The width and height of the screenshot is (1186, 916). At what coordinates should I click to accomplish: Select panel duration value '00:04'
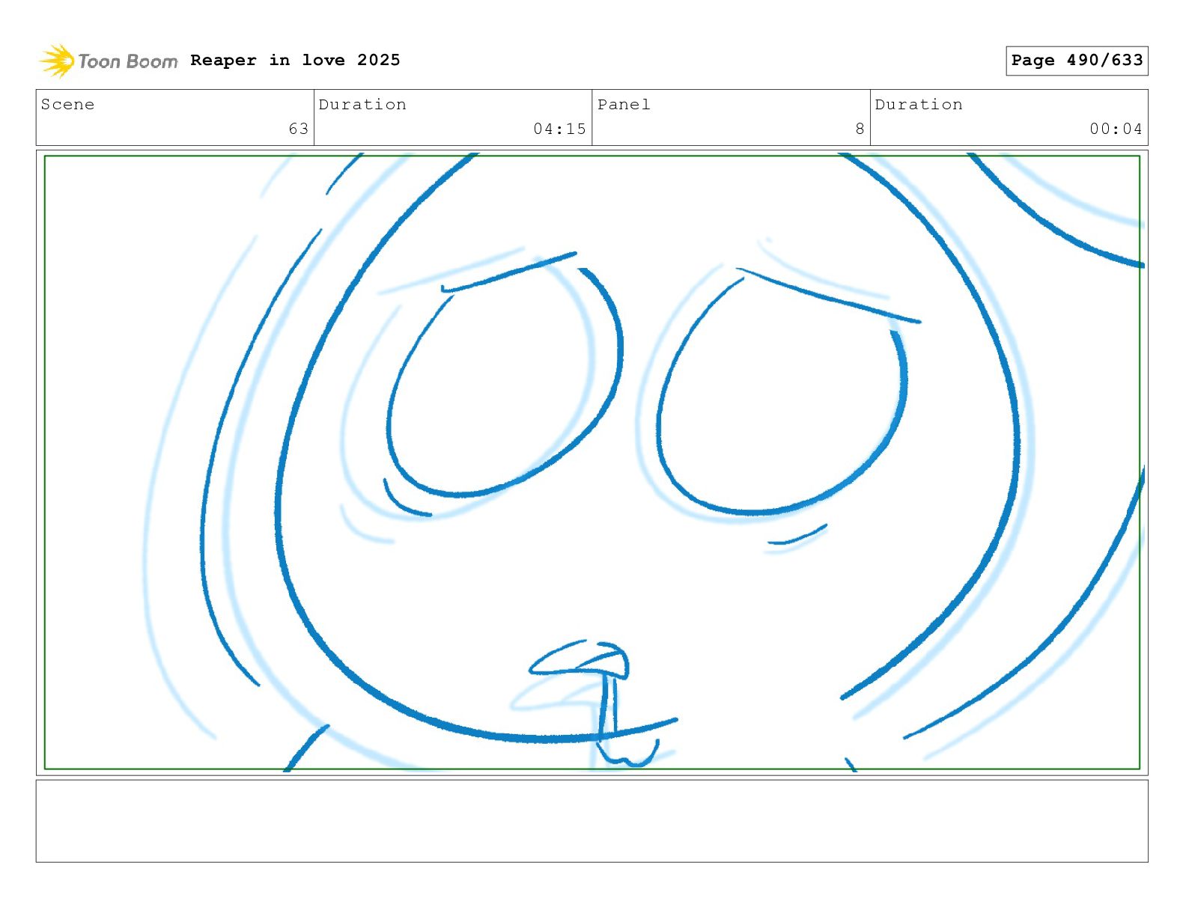click(x=1116, y=129)
